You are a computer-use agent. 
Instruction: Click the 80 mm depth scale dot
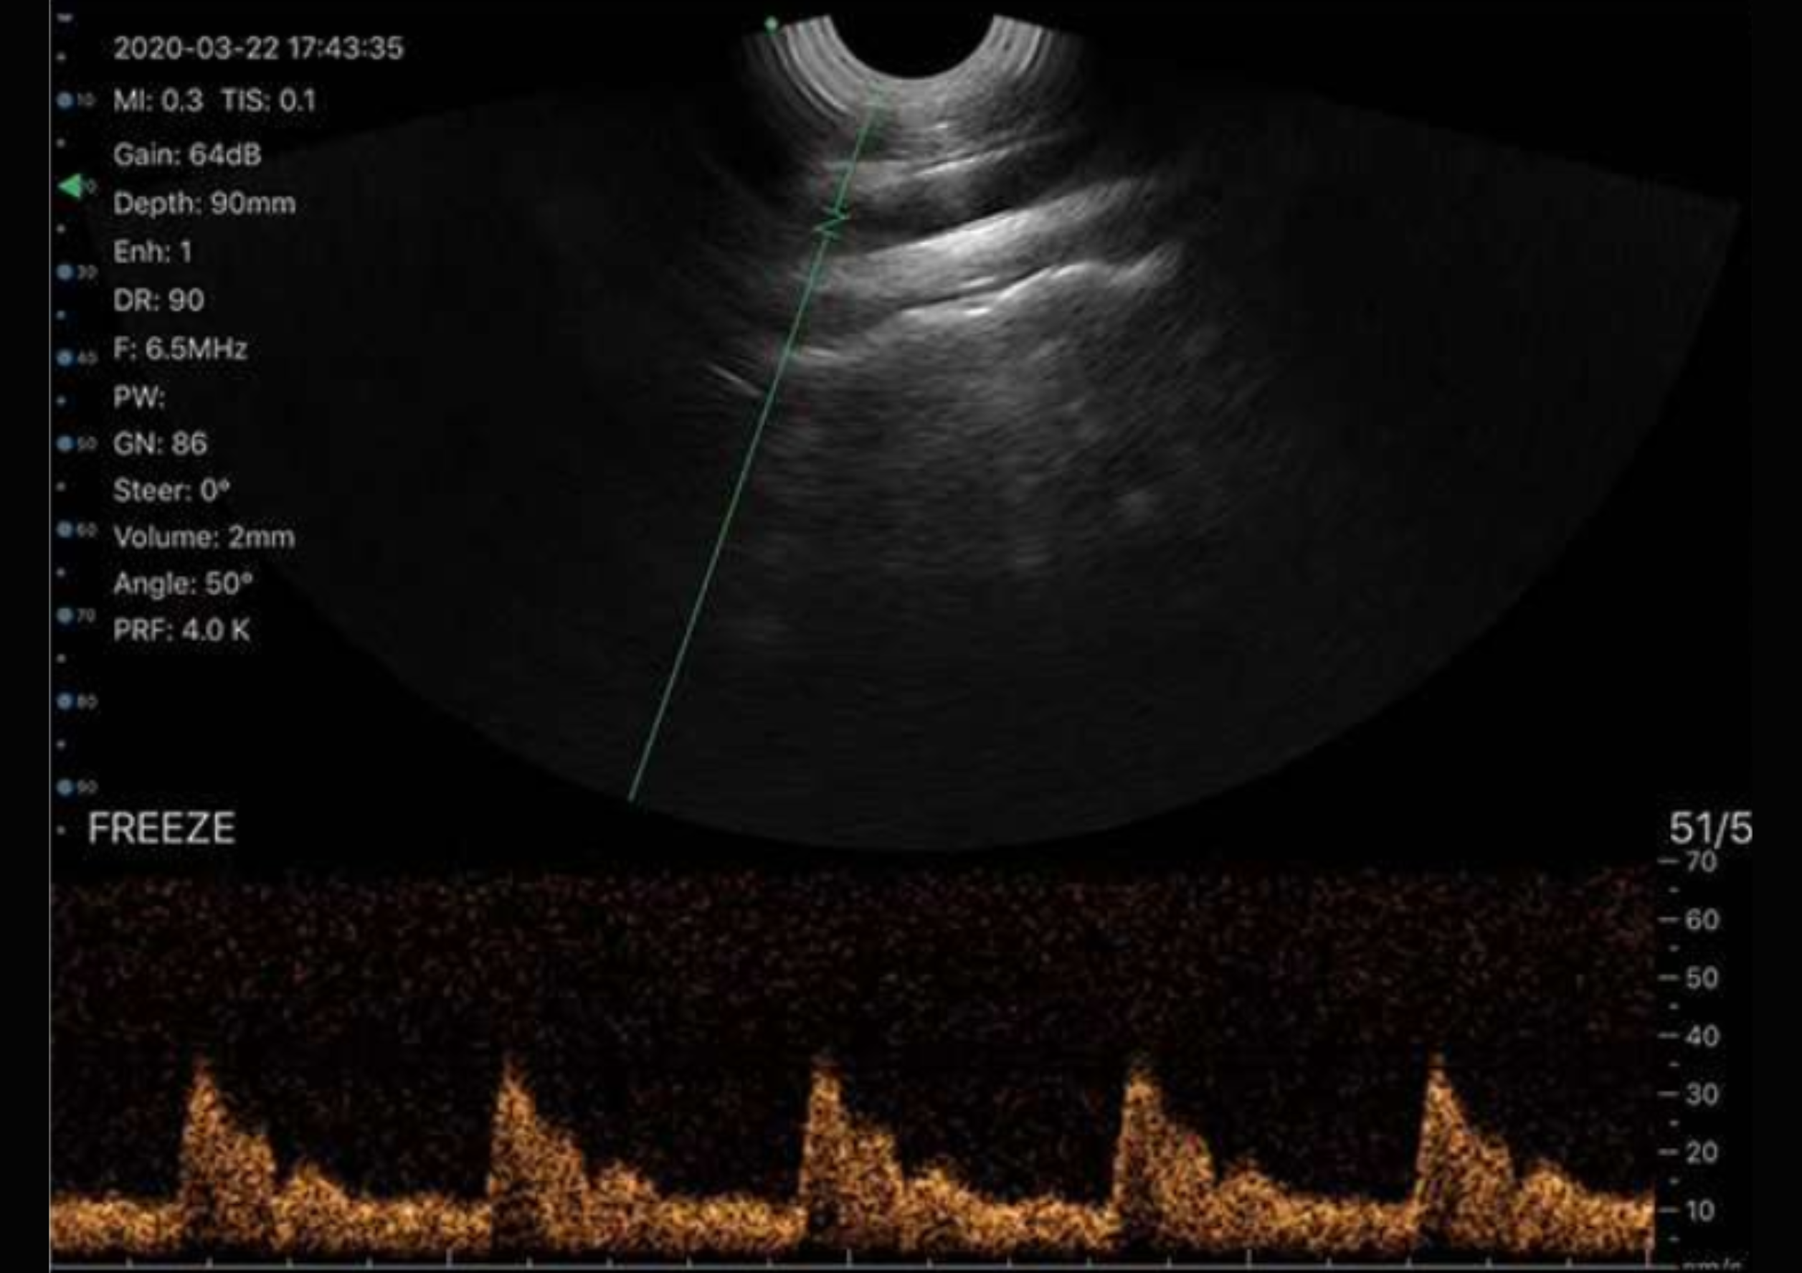tap(65, 701)
